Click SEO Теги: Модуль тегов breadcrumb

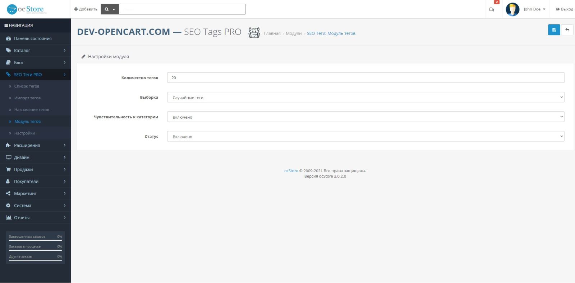[331, 33]
